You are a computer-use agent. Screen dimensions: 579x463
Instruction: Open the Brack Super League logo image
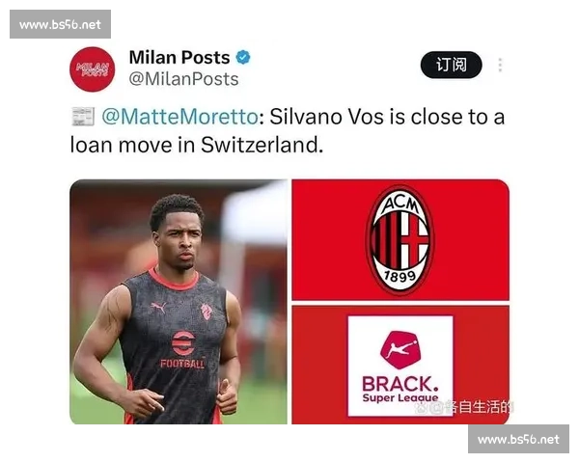(400, 365)
